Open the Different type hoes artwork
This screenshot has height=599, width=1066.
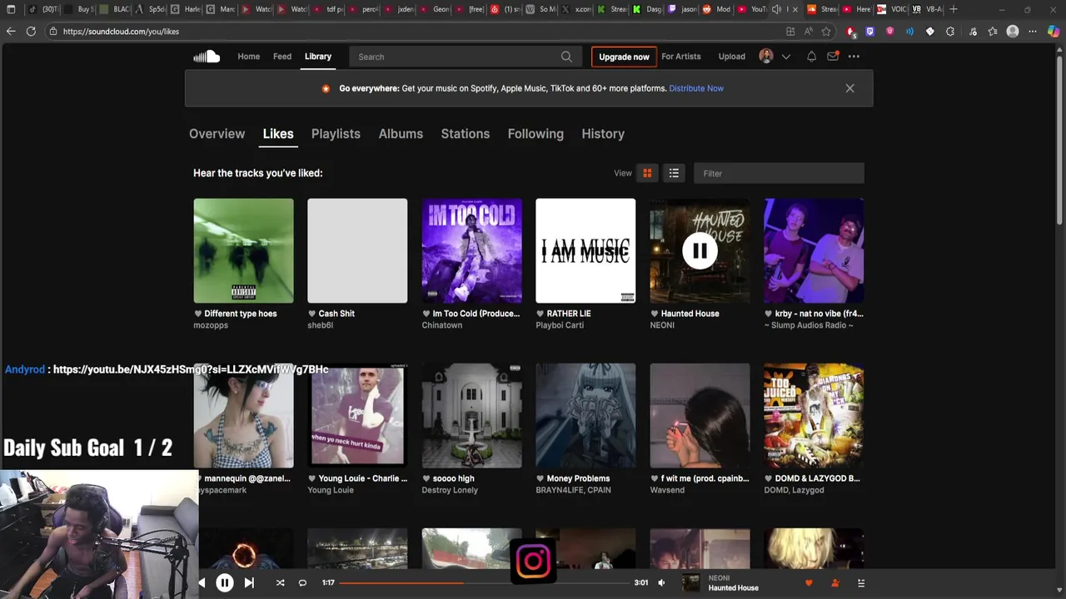tap(243, 250)
